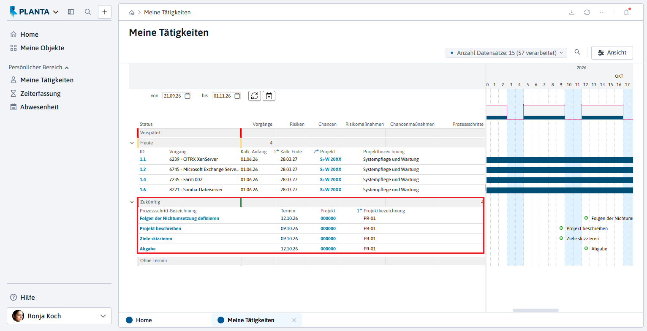The height and width of the screenshot is (331, 647).
Task: Select the Ohne Termin status row
Action: click(x=311, y=261)
